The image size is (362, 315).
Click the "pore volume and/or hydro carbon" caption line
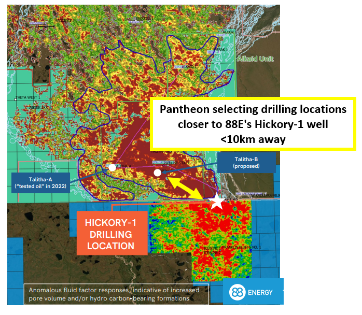tap(109, 298)
